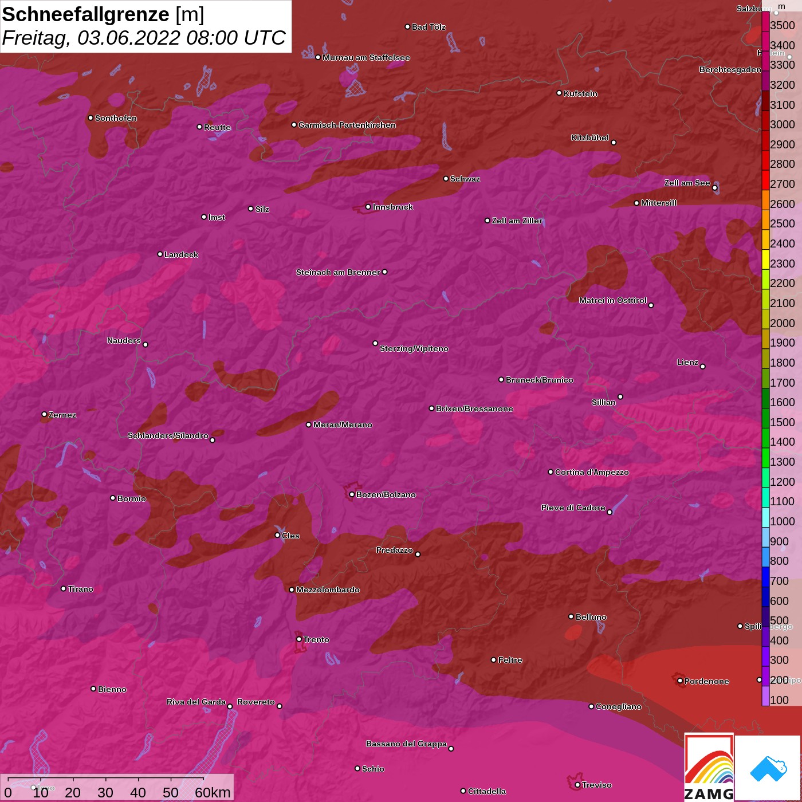802x802 pixels.
Task: Click the Schwaz marker dot
Action: [x=446, y=179]
